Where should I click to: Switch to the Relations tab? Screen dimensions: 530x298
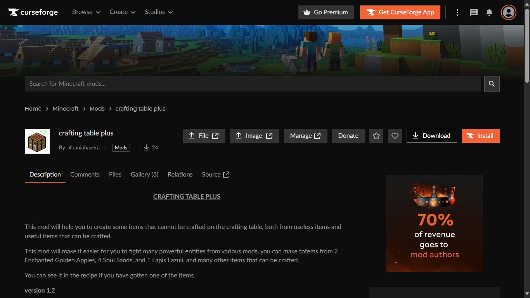[180, 175]
